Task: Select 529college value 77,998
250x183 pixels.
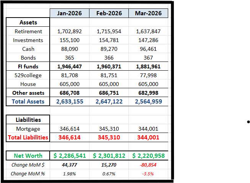Action: click(148, 75)
